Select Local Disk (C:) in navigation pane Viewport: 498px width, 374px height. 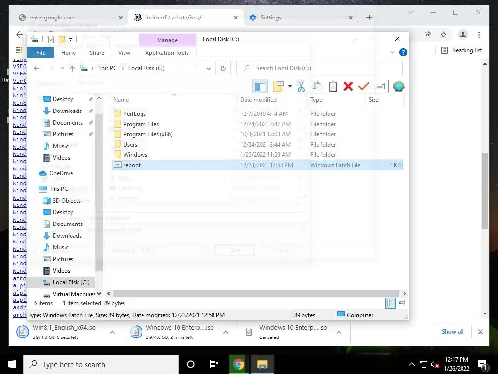click(61, 282)
